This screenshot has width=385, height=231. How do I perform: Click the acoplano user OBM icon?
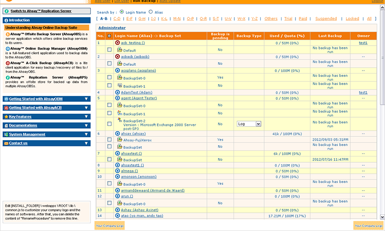pos(117,70)
